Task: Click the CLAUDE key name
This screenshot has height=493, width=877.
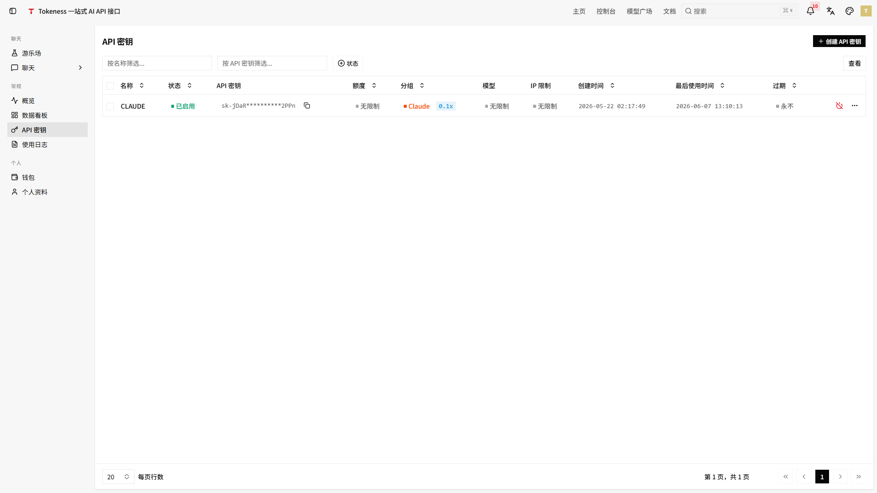Action: click(x=133, y=106)
